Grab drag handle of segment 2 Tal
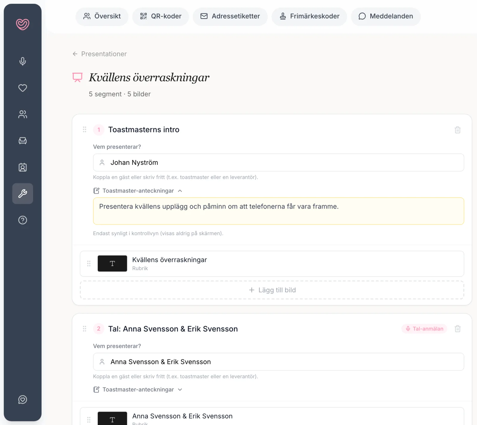The height and width of the screenshot is (425, 477). [85, 329]
